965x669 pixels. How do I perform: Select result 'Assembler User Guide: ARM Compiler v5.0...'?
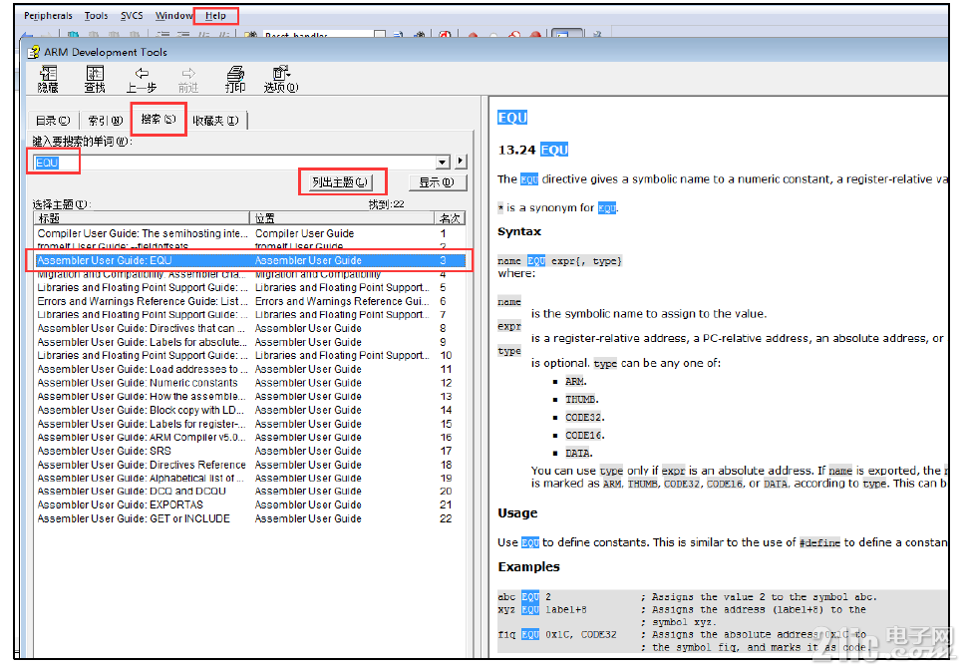tap(249, 438)
